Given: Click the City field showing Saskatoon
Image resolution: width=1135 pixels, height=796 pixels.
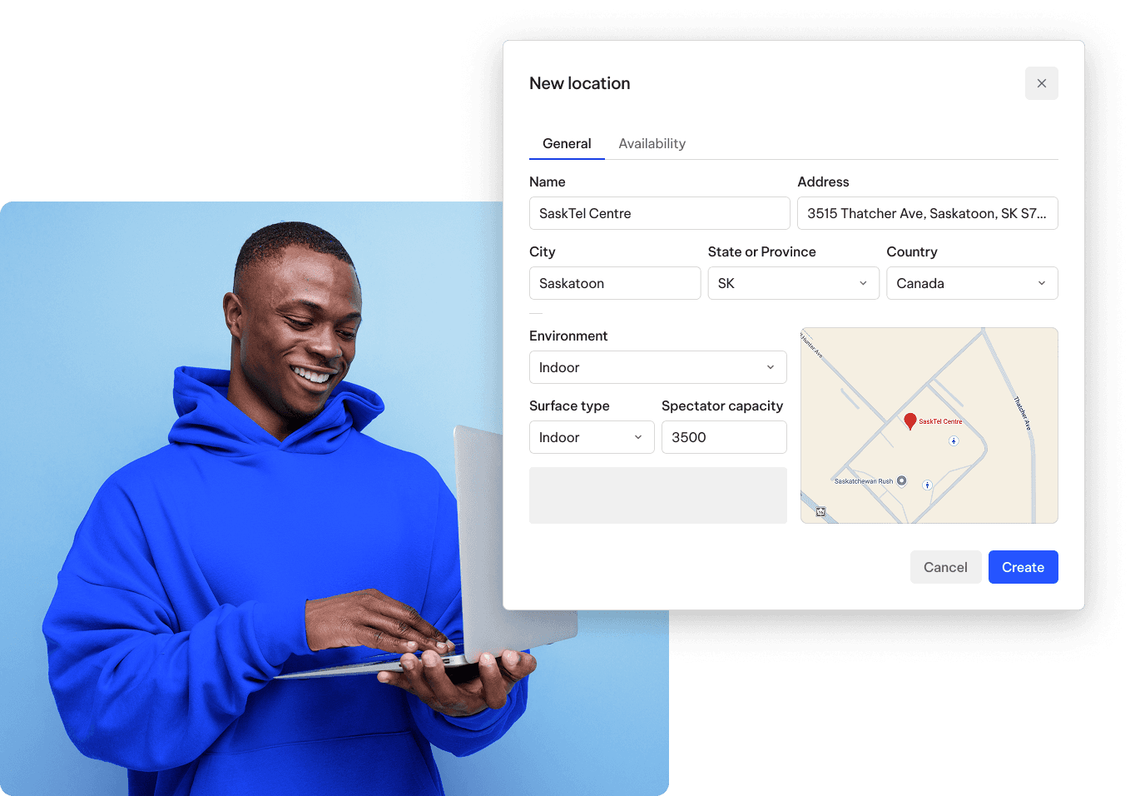Looking at the screenshot, I should tap(615, 283).
